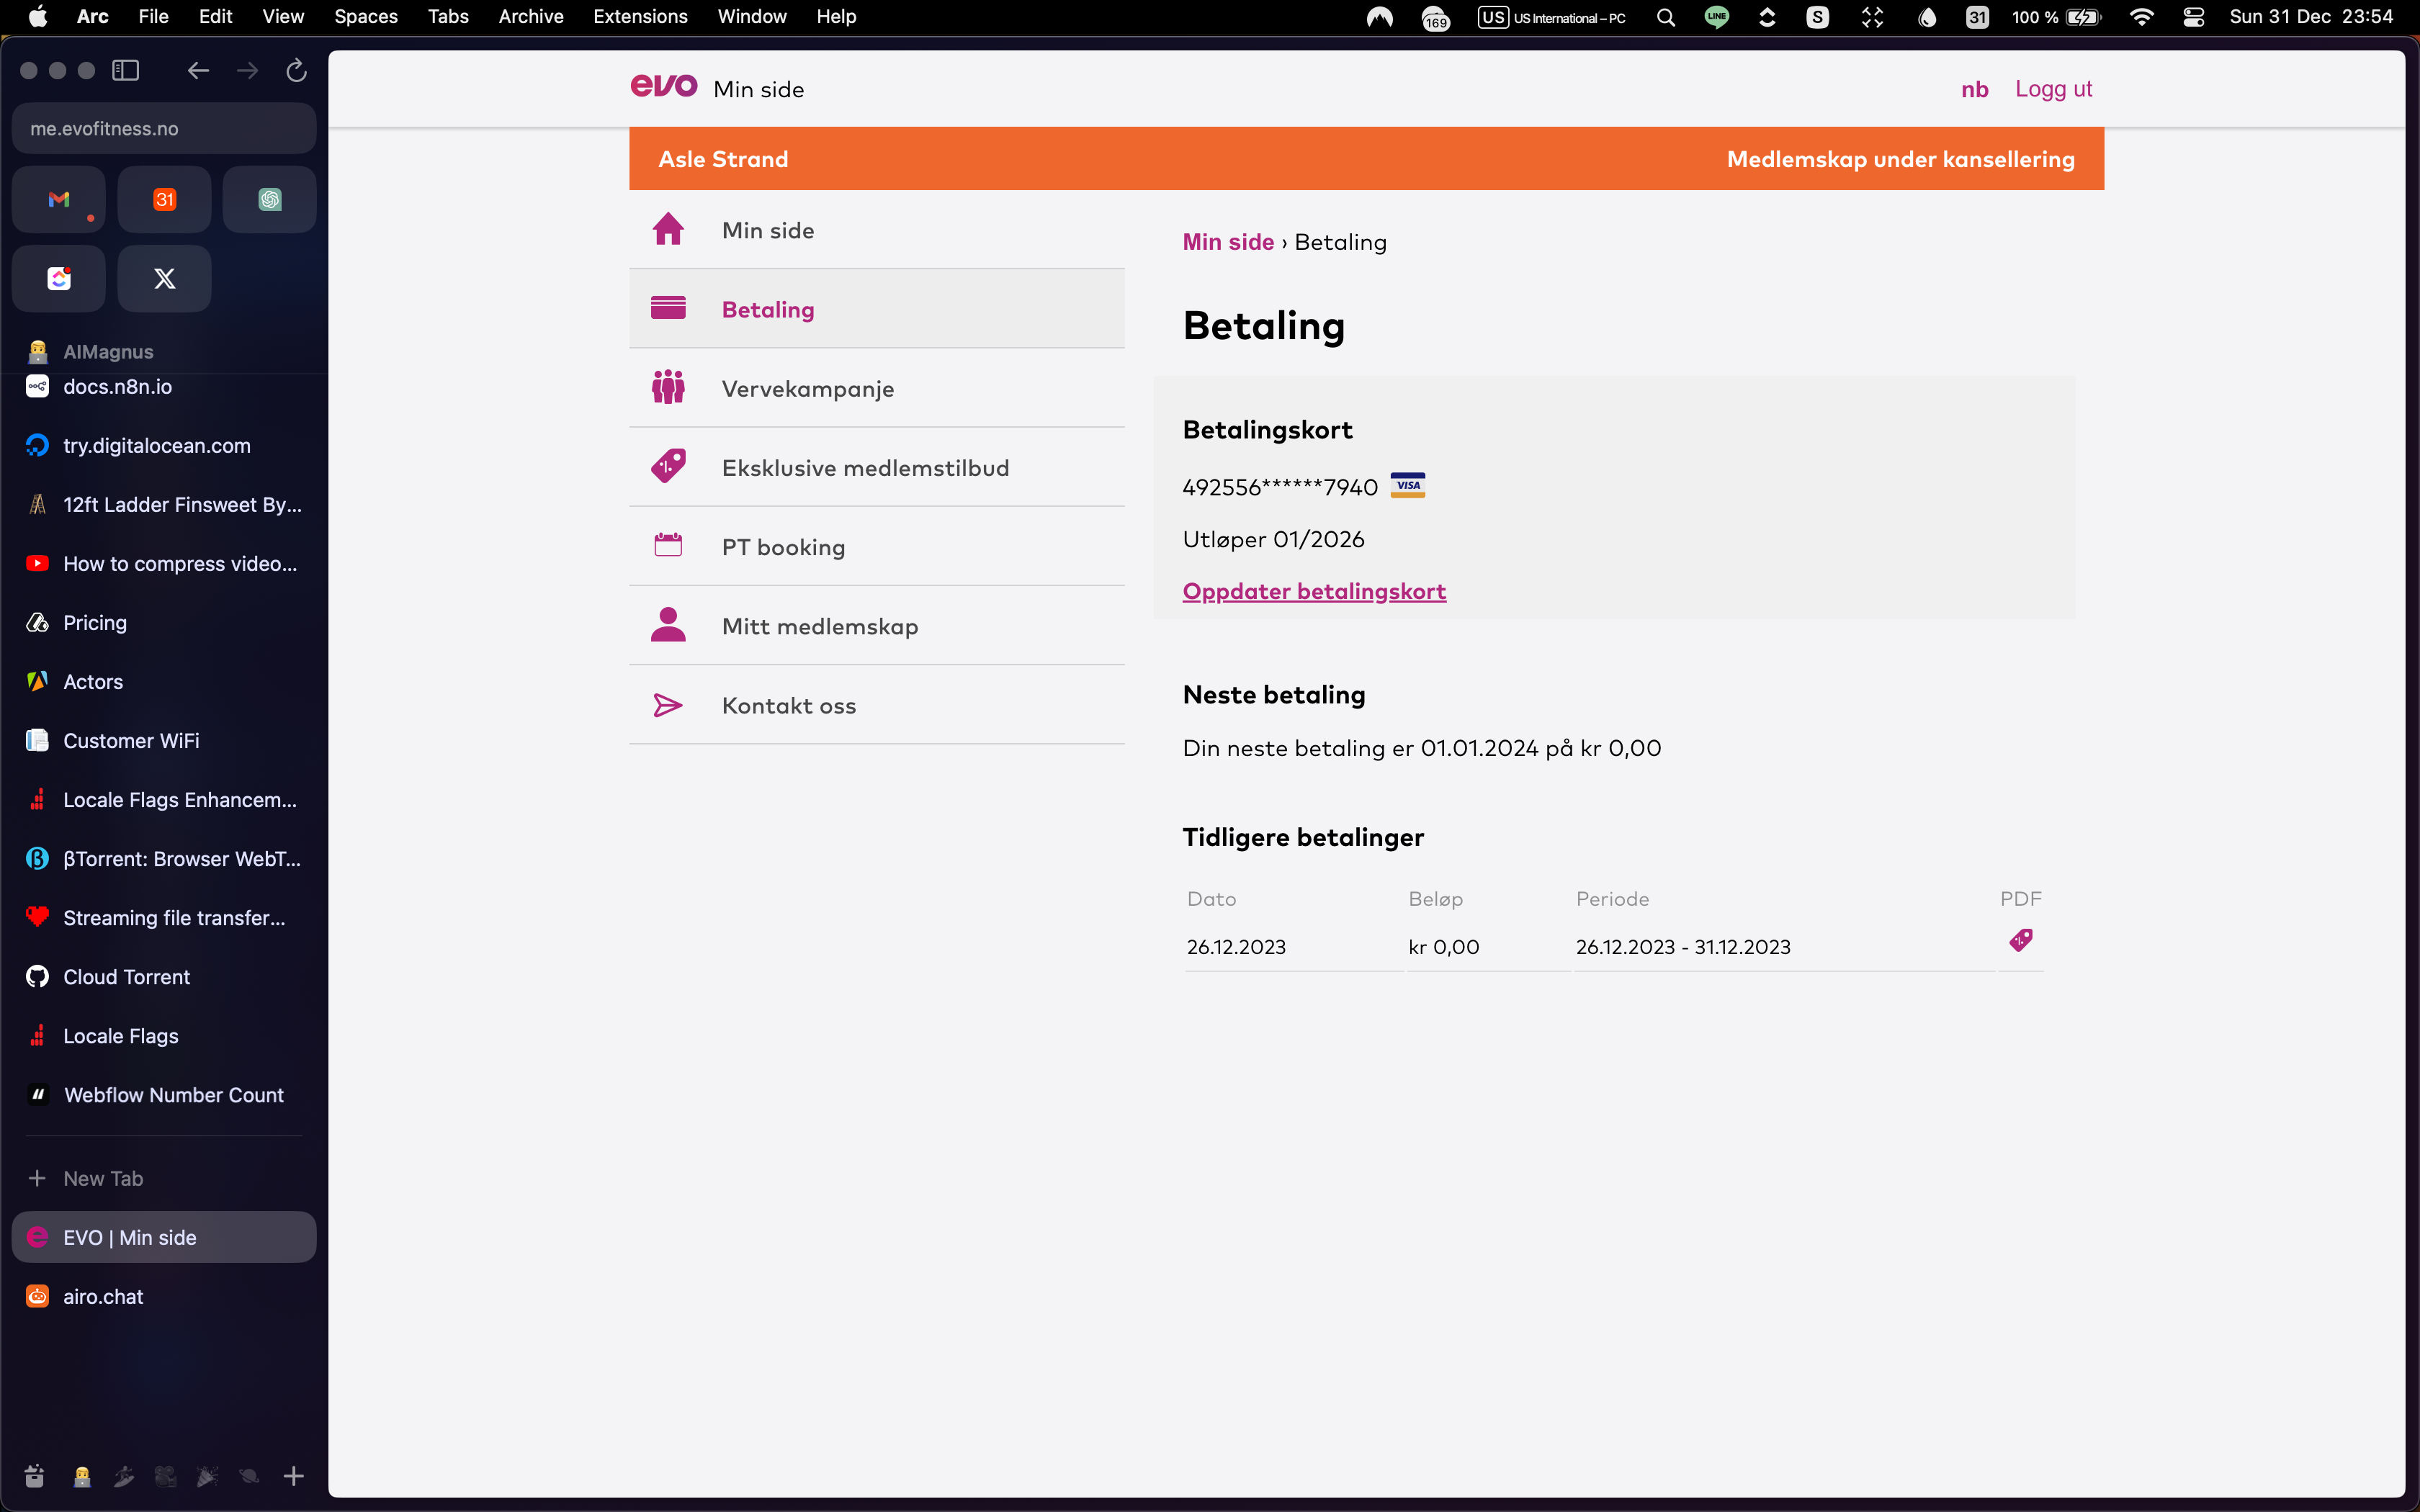
Task: Open the Spaces menu
Action: point(365,17)
